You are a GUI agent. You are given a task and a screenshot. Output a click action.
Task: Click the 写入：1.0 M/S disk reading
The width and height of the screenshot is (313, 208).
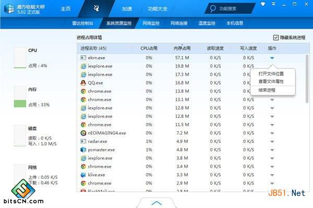42,144
